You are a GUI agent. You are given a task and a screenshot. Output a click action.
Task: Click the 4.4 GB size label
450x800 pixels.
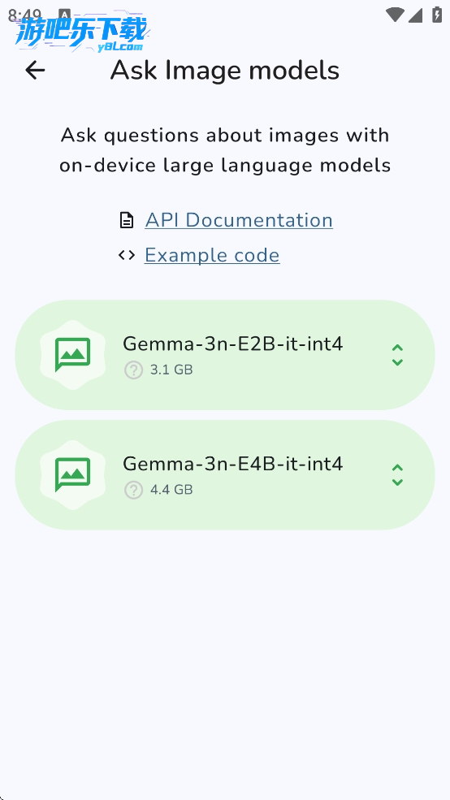171,491
